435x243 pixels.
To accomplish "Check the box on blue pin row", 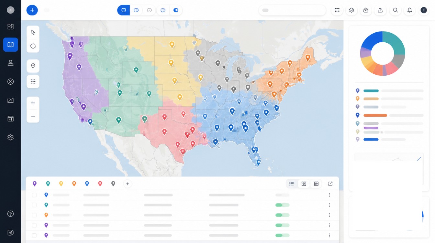I will point(34,195).
